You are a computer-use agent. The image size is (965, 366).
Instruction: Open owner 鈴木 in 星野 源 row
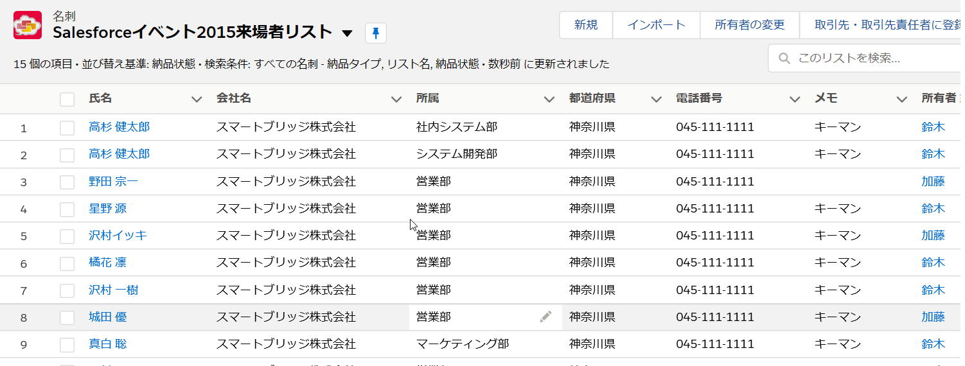(x=933, y=209)
